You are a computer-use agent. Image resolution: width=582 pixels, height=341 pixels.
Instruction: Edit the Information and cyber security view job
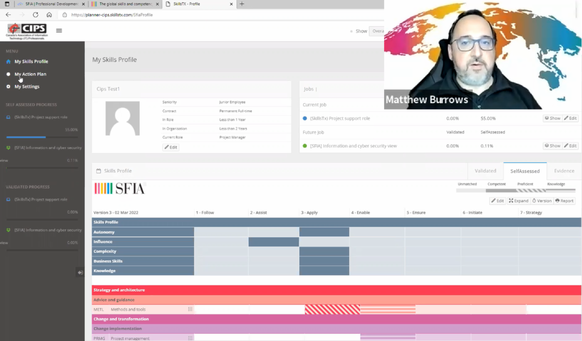click(570, 146)
